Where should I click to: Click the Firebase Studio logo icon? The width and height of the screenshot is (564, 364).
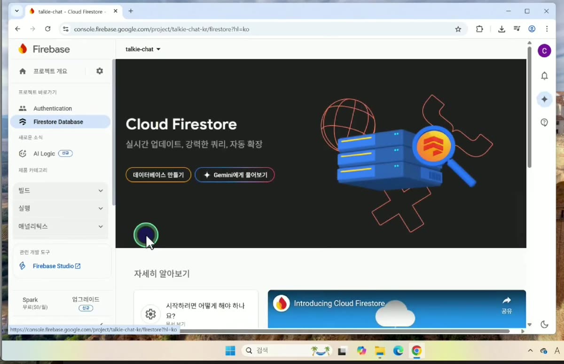(22, 266)
